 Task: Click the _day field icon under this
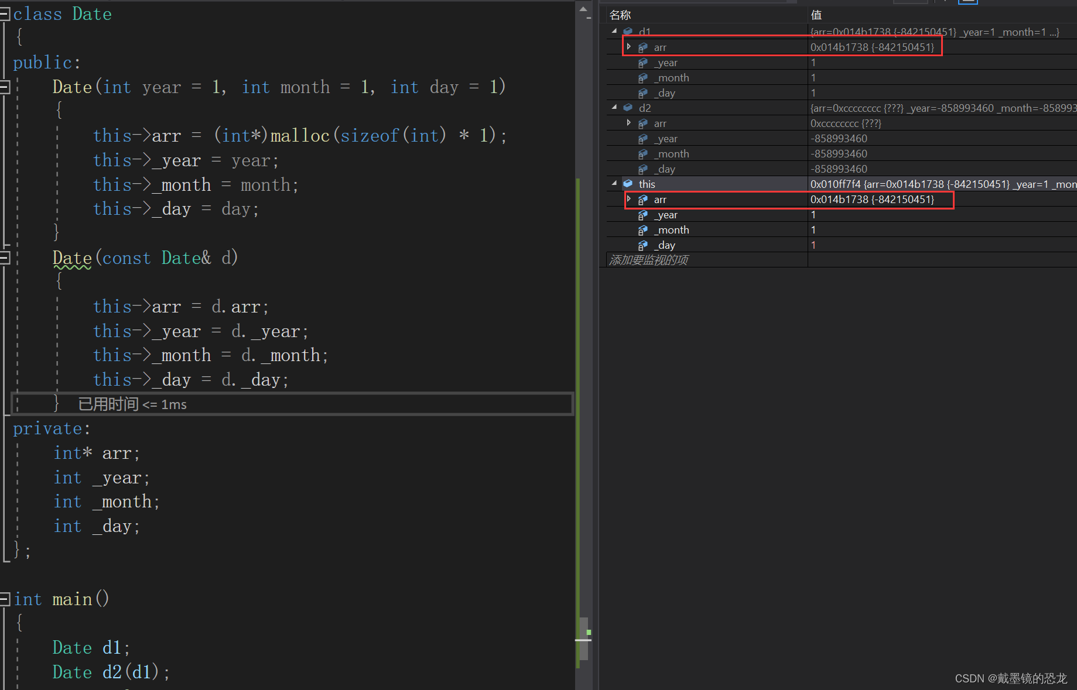click(x=643, y=245)
